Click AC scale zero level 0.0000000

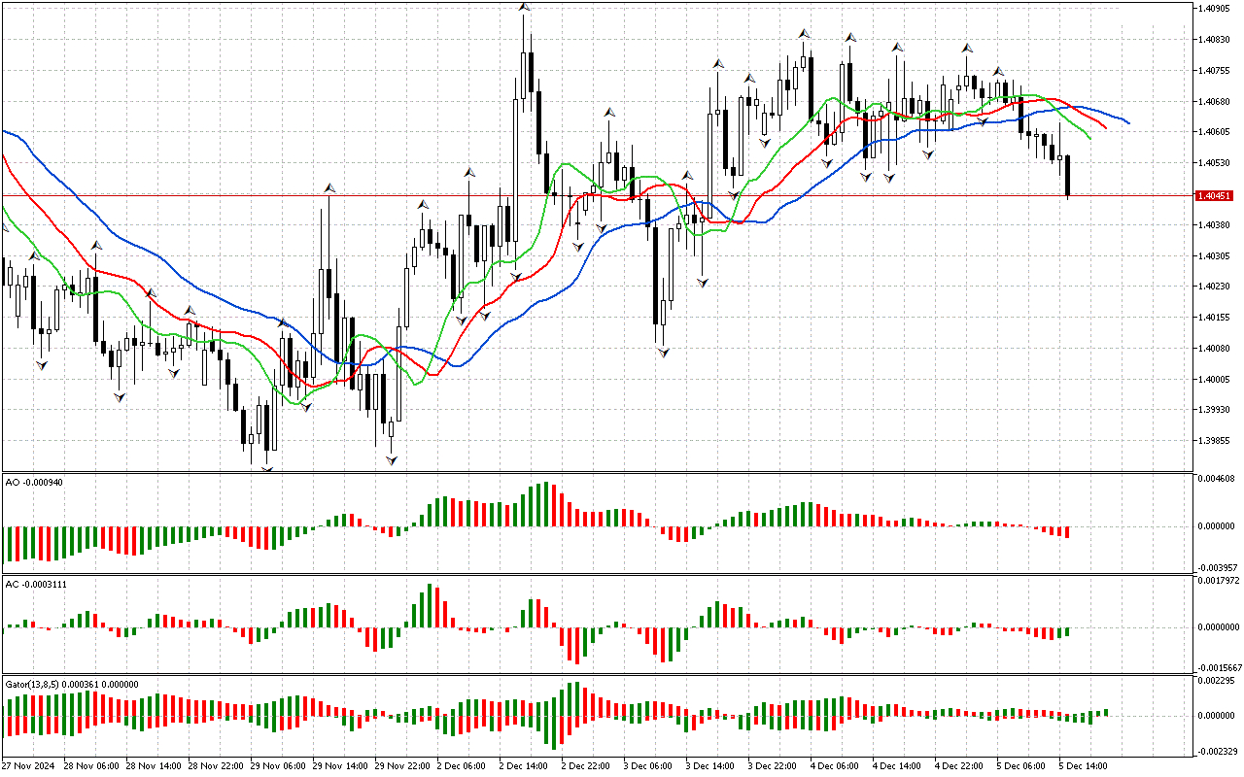click(x=1219, y=627)
